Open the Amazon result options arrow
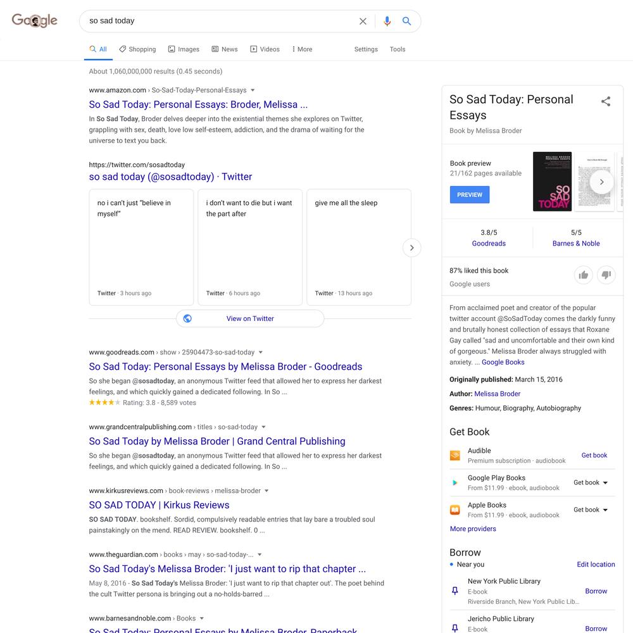Screen dimensions: 633x633 pos(253,90)
